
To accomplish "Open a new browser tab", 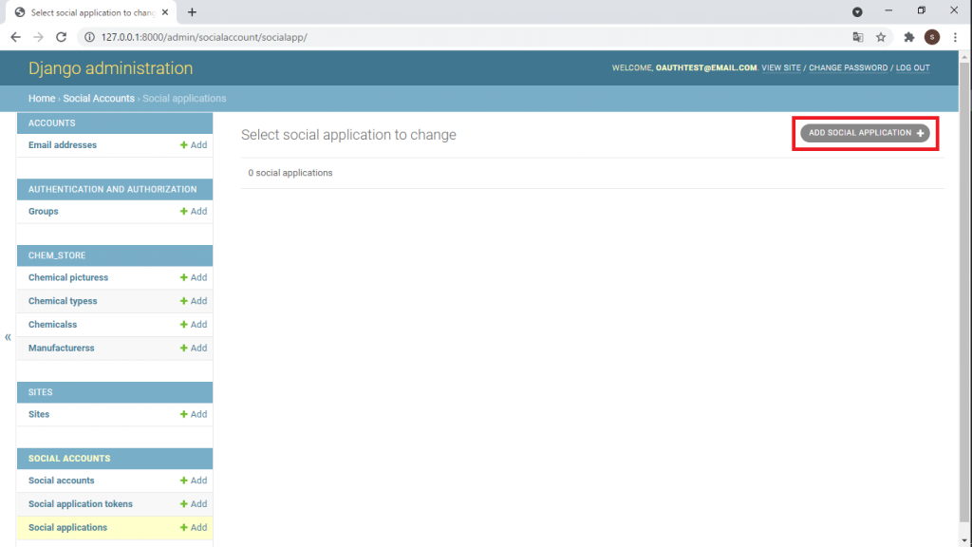I will click(192, 12).
